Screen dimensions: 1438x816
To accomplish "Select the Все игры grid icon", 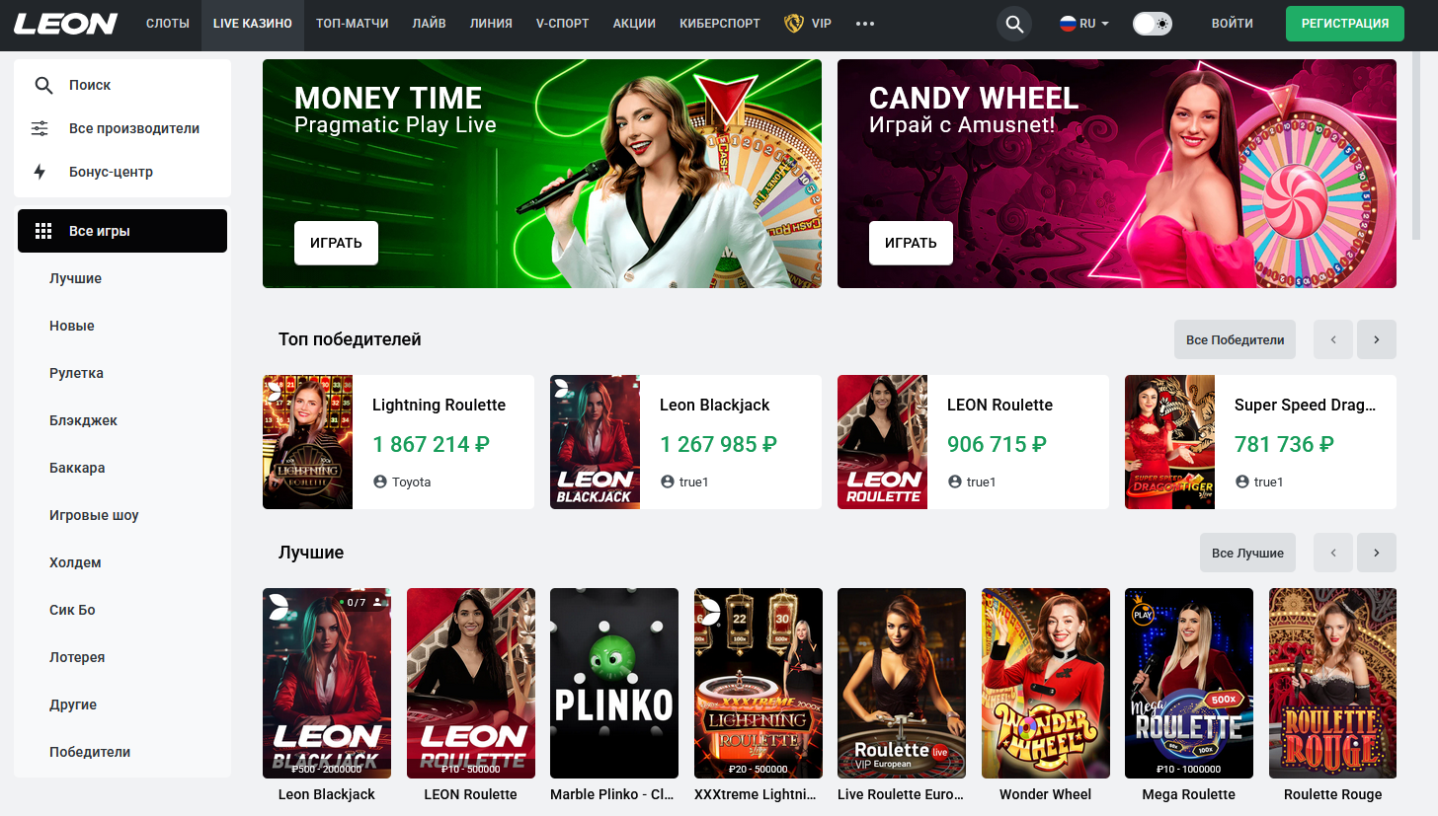I will click(43, 231).
